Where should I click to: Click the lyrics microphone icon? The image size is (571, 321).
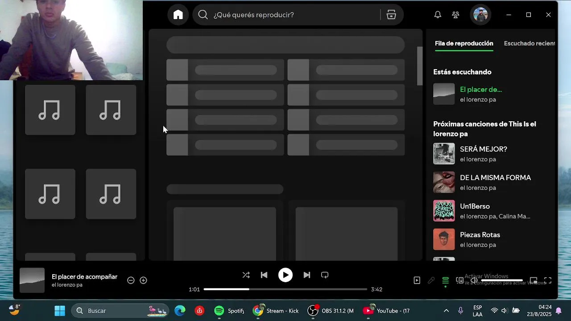[431, 280]
